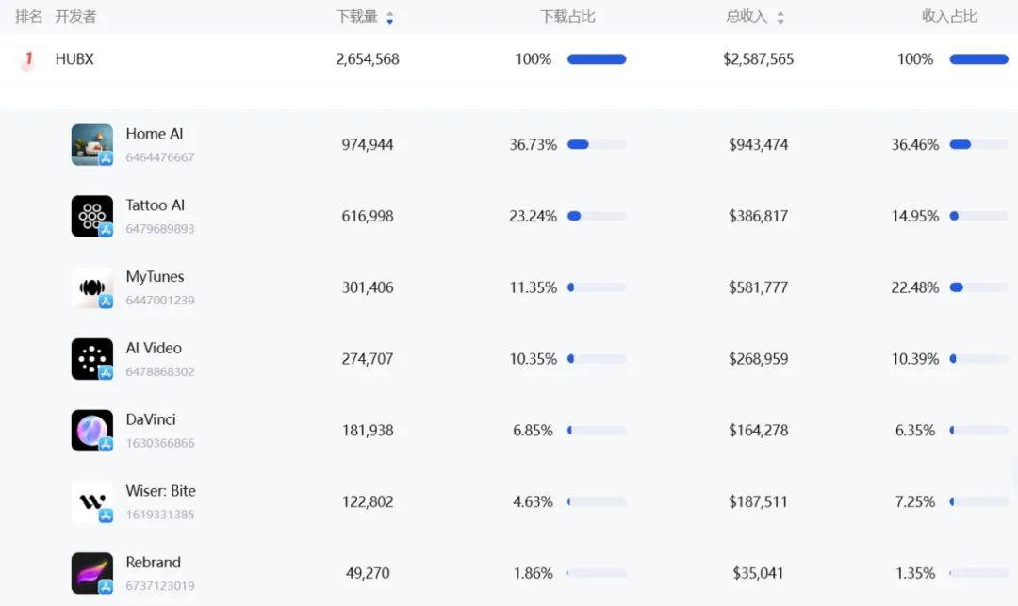Click the 开发者 column header

pos(75,16)
